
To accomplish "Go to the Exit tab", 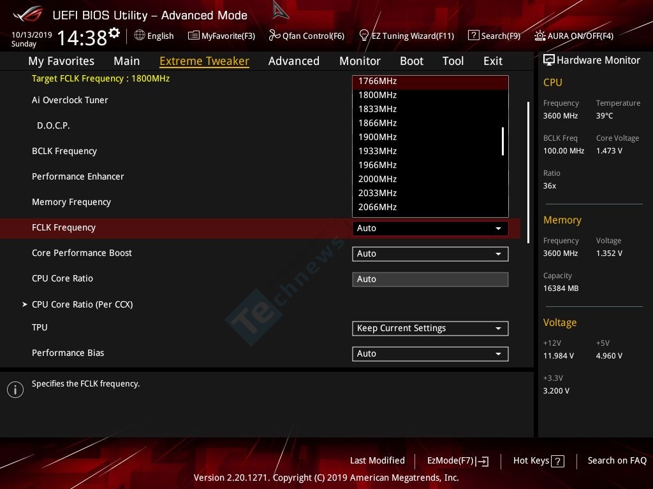I will [x=493, y=61].
